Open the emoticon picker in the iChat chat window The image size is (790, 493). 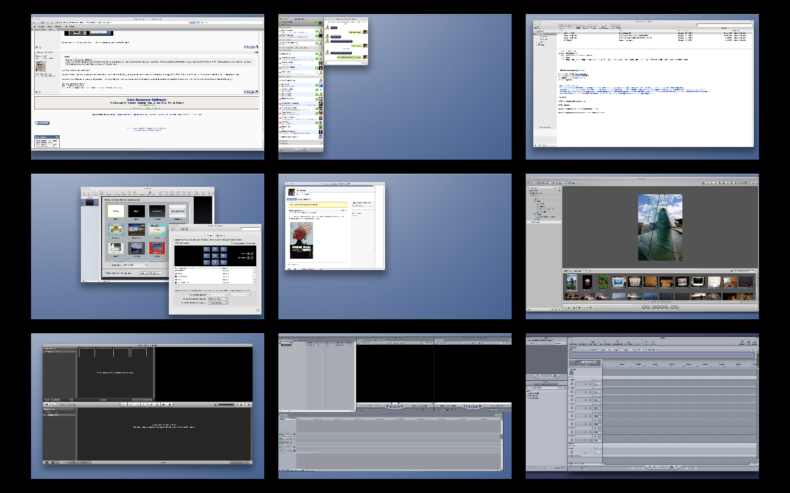[363, 63]
